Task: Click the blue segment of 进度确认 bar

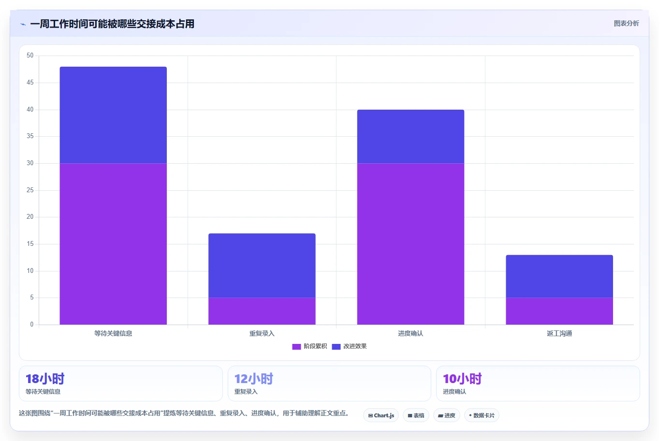Action: coord(410,137)
